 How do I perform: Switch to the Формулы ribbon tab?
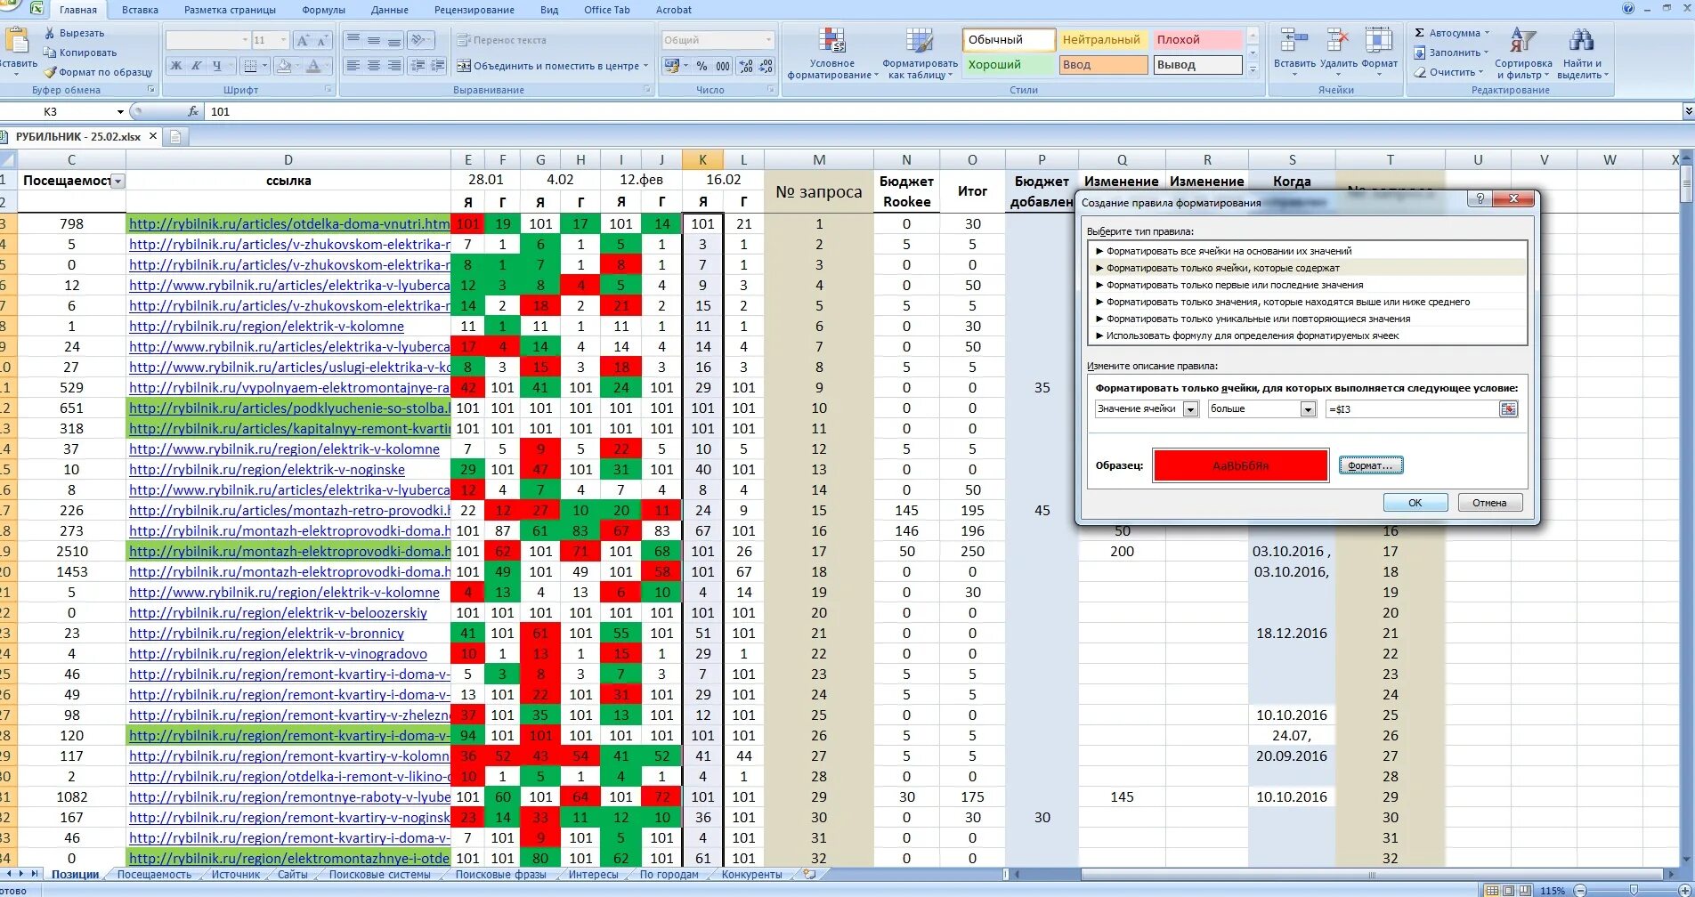pyautogui.click(x=323, y=10)
